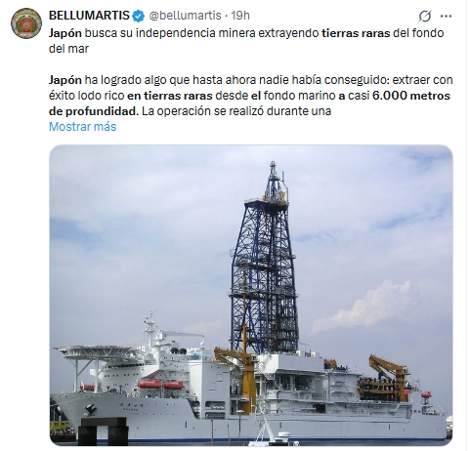Viewport: 470px width, 451px height.
Task: Click the bold 'tierras raras' in headline
Action: (356, 33)
